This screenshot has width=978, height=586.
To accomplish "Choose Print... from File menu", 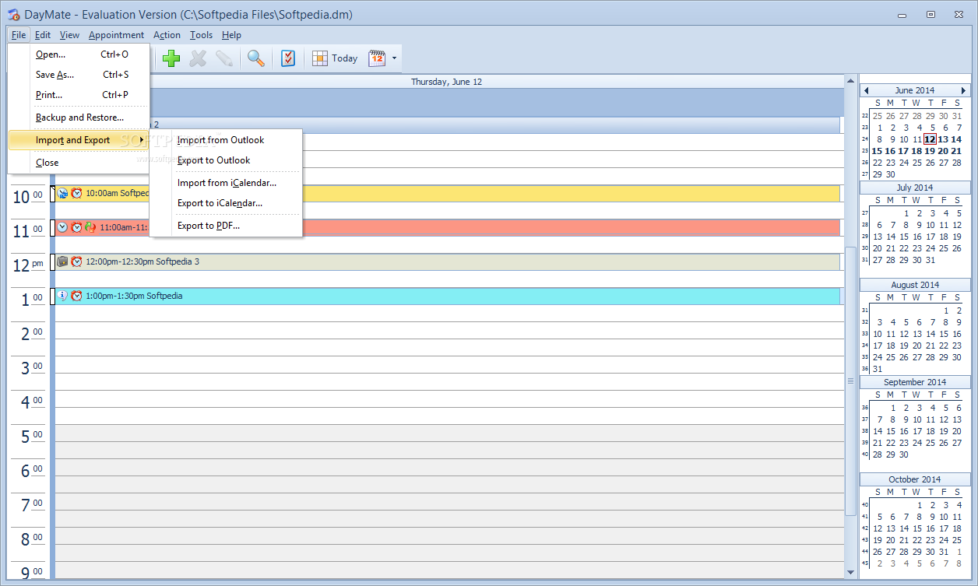I will click(78, 95).
